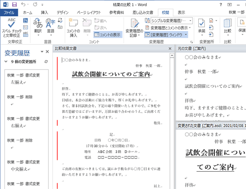246x189 pixels.
Task: Click the reject change (元に戻す) icon
Action: (211, 21)
